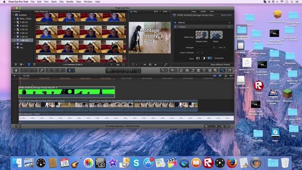Collapse the Untitled library
302x170 pixels.
(14, 15)
